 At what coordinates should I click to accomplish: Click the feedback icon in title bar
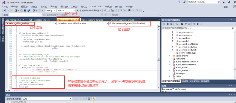[184, 2]
